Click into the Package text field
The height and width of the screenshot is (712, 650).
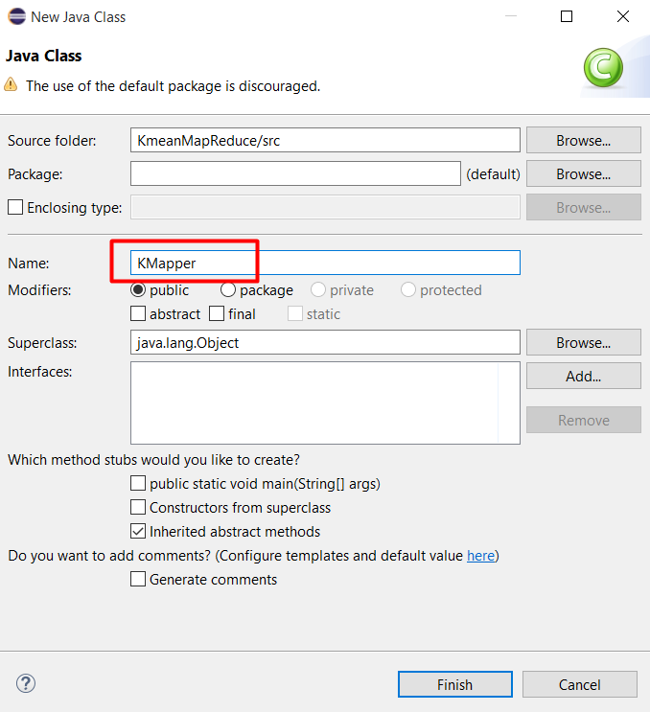point(295,173)
